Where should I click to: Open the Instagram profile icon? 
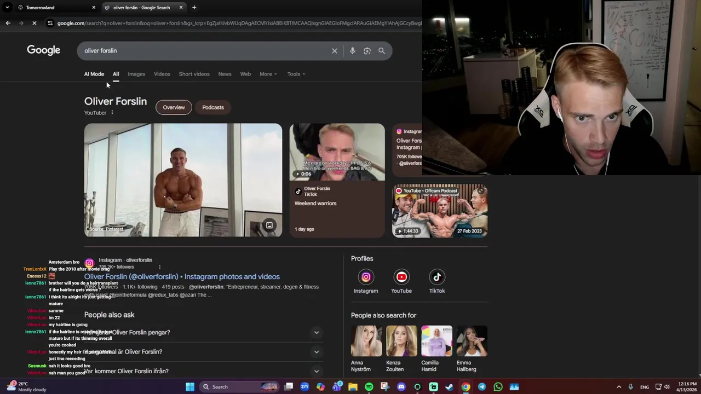[x=366, y=277]
